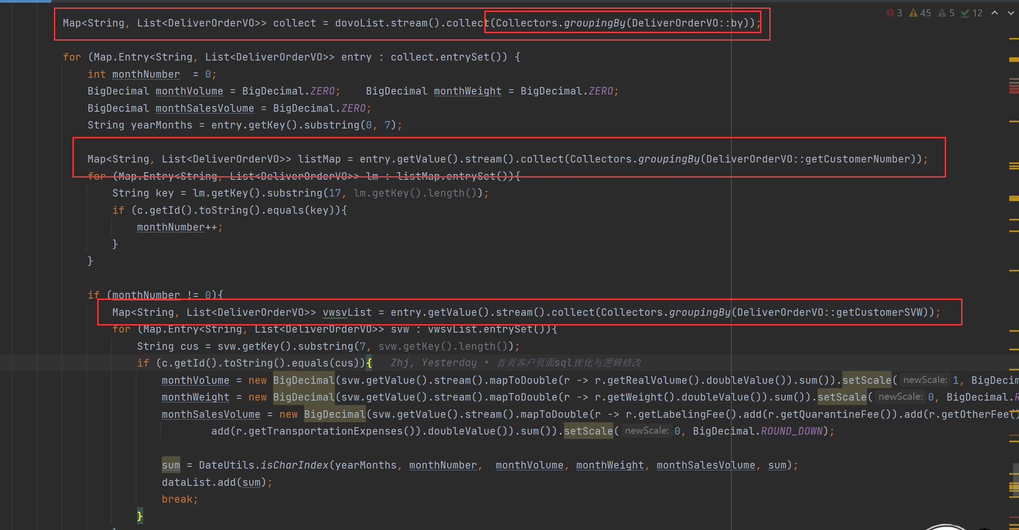The height and width of the screenshot is (530, 1019).
Task: Click the vwsvList variable with typo underline
Action: (x=347, y=312)
